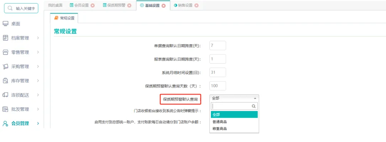Expand the 连锁配送 chevron
Screen dimensions: 386x142
click(x=38, y=95)
